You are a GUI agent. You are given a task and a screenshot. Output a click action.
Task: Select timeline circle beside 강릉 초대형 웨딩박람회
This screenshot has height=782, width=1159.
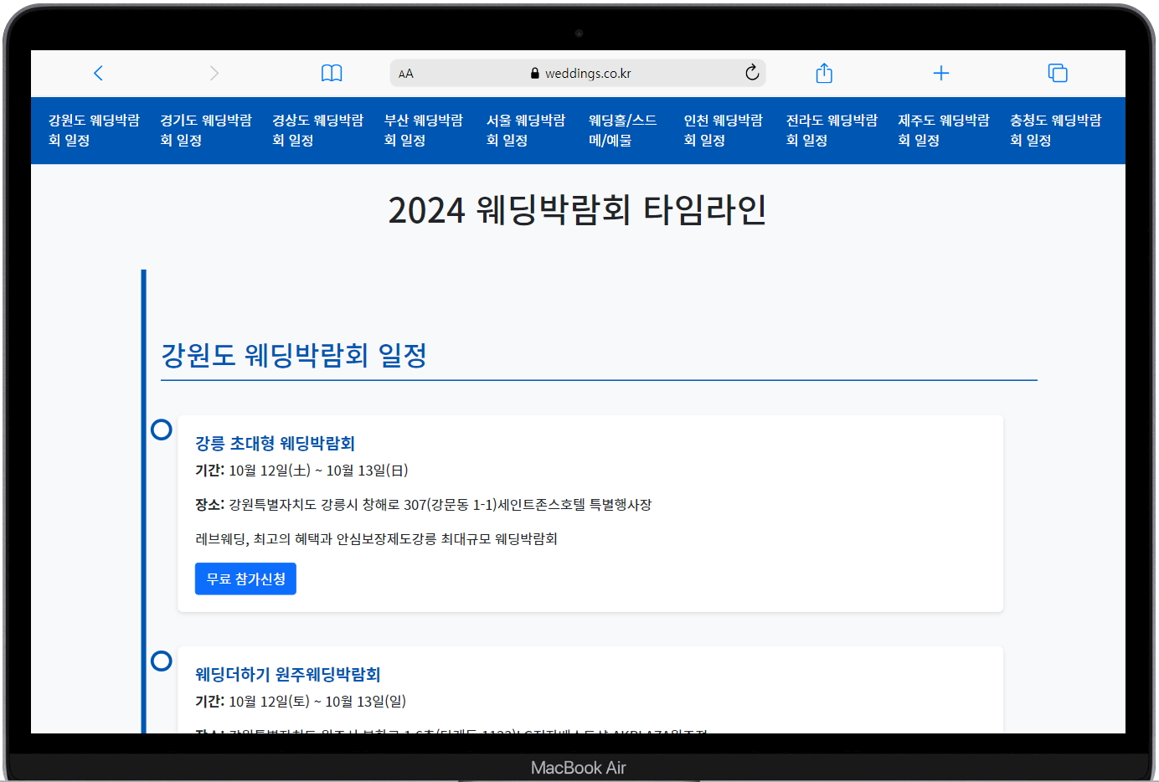click(162, 430)
